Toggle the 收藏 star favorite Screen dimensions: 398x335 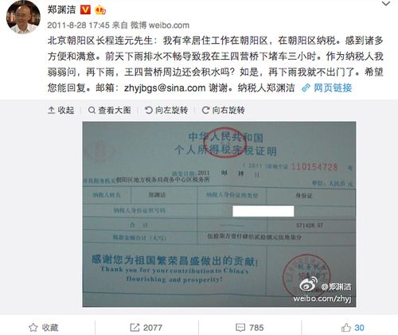(44, 328)
